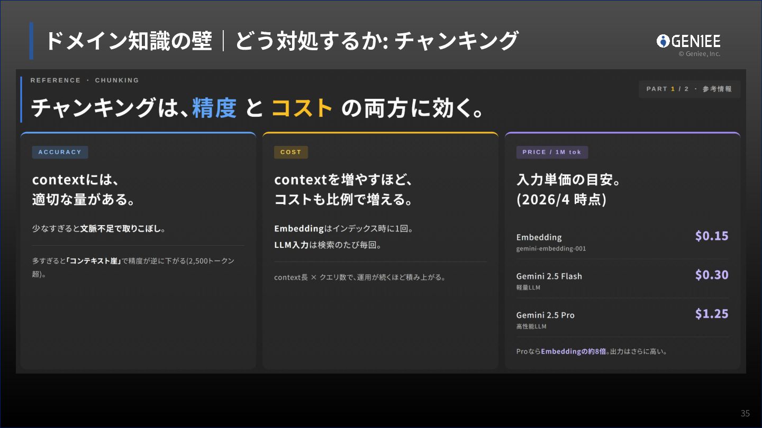Click the '軽量LLM' caption
Viewport: 762px width, 428px height.
point(528,288)
